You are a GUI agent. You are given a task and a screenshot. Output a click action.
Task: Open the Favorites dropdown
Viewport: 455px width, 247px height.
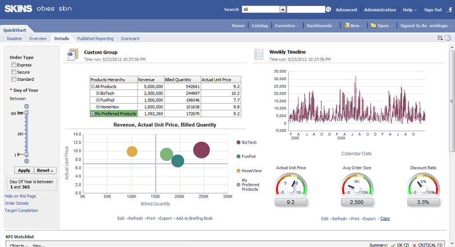coord(287,26)
